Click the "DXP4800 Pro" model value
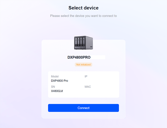This screenshot has width=167, height=128. (x=59, y=81)
